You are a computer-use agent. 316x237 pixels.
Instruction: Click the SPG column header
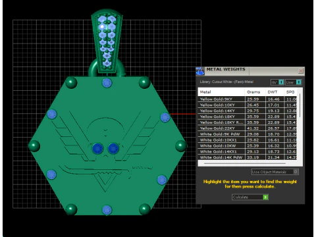click(x=290, y=92)
